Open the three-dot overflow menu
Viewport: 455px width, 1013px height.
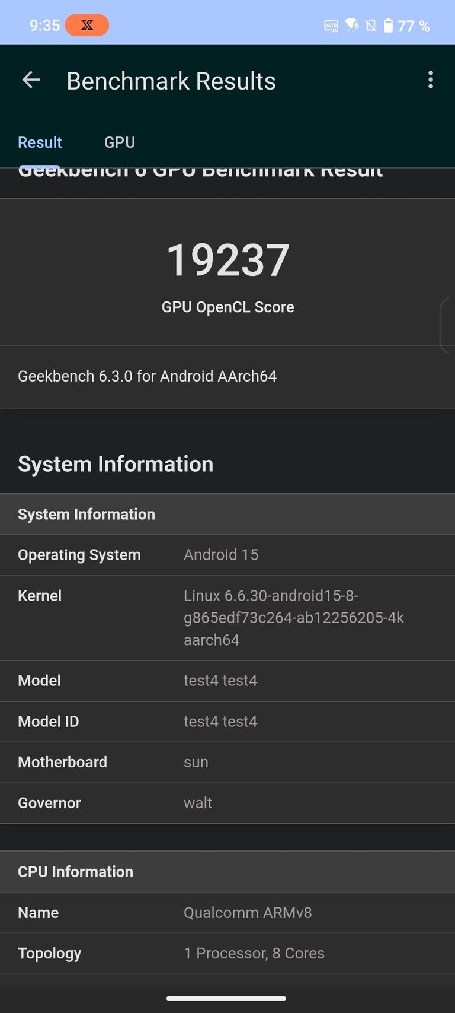430,80
